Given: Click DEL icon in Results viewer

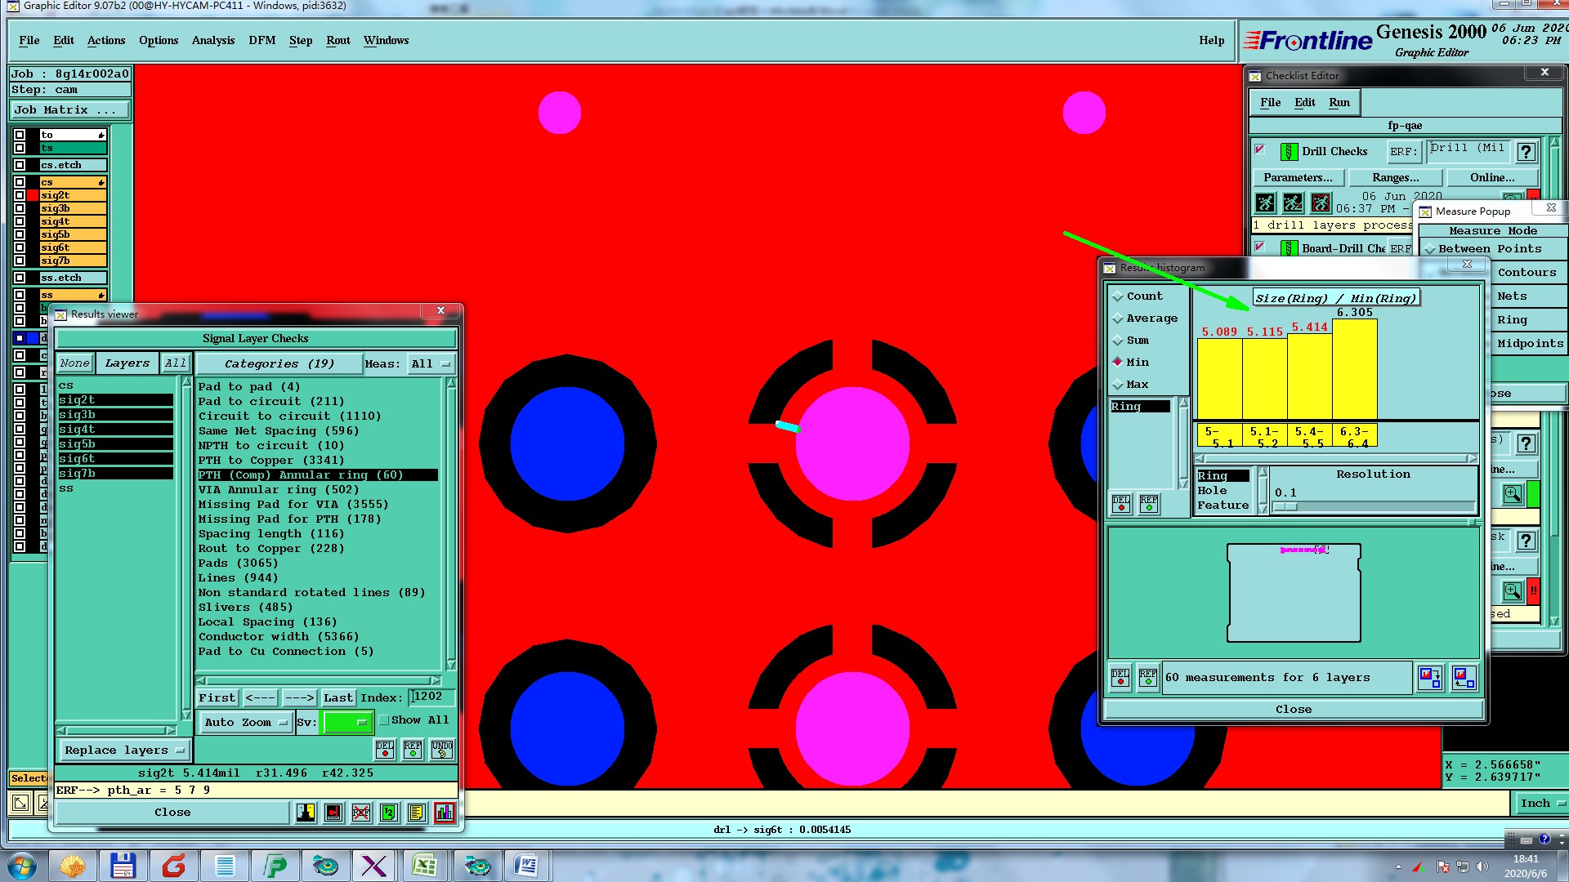Looking at the screenshot, I should click(x=384, y=749).
